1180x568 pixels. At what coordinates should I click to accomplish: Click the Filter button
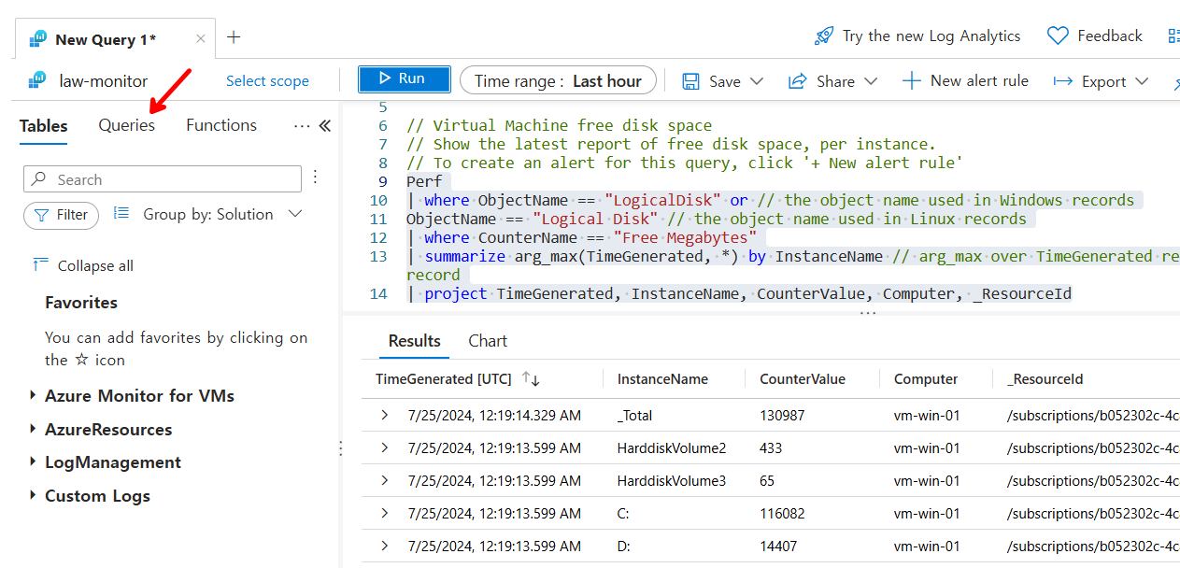point(62,215)
